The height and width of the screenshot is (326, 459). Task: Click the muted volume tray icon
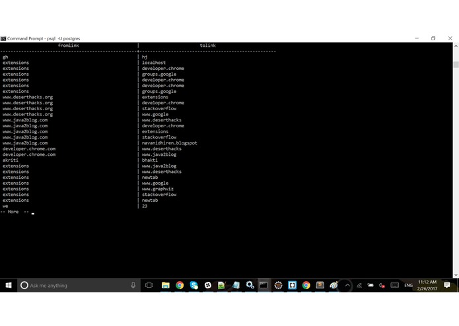point(382,285)
